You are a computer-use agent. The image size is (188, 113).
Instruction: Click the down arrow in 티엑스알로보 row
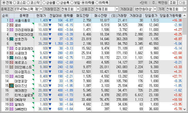pyautogui.click(x=50, y=95)
